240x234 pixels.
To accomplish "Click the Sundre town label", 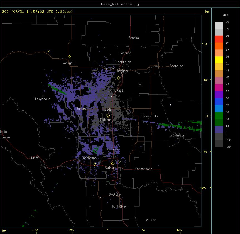I will click(81, 109).
